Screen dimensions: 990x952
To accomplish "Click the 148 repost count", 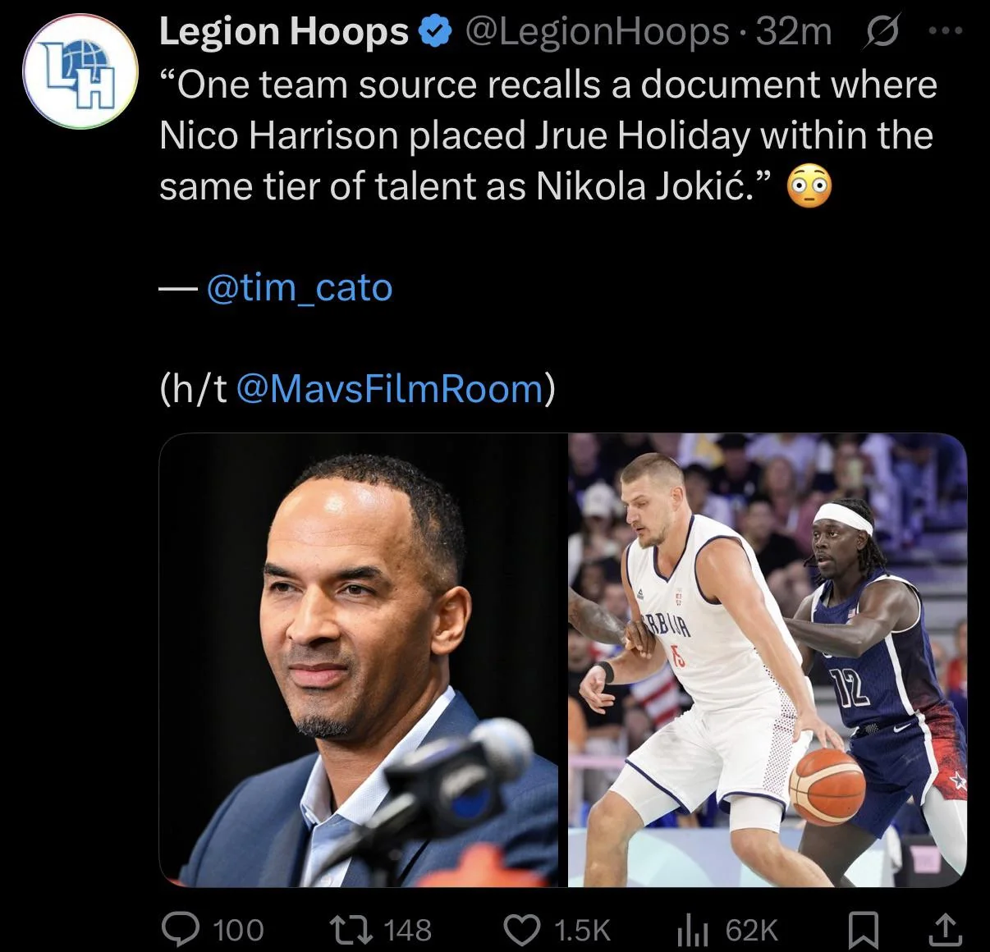I will pyautogui.click(x=407, y=930).
